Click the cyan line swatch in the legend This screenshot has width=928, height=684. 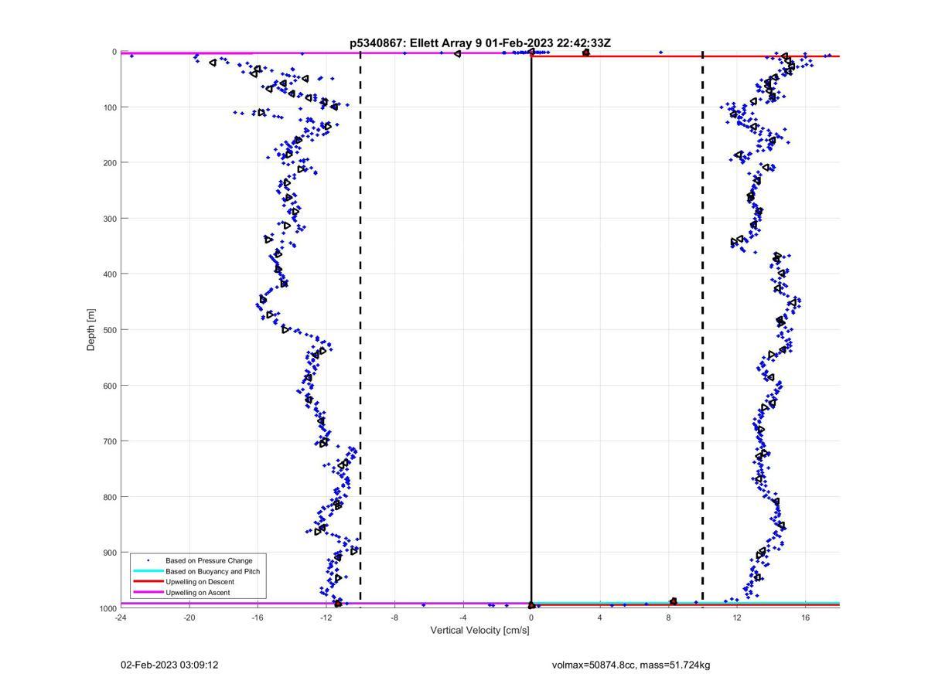148,571
